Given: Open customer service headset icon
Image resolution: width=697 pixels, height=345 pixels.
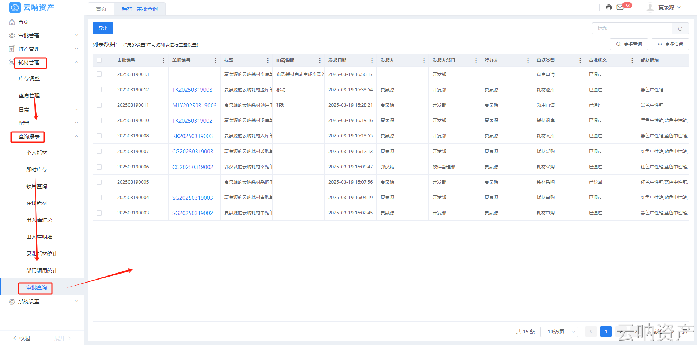Looking at the screenshot, I should click(609, 7).
